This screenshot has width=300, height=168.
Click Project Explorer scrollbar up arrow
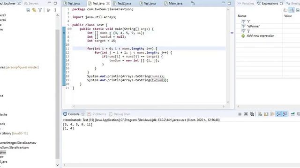(58, 15)
